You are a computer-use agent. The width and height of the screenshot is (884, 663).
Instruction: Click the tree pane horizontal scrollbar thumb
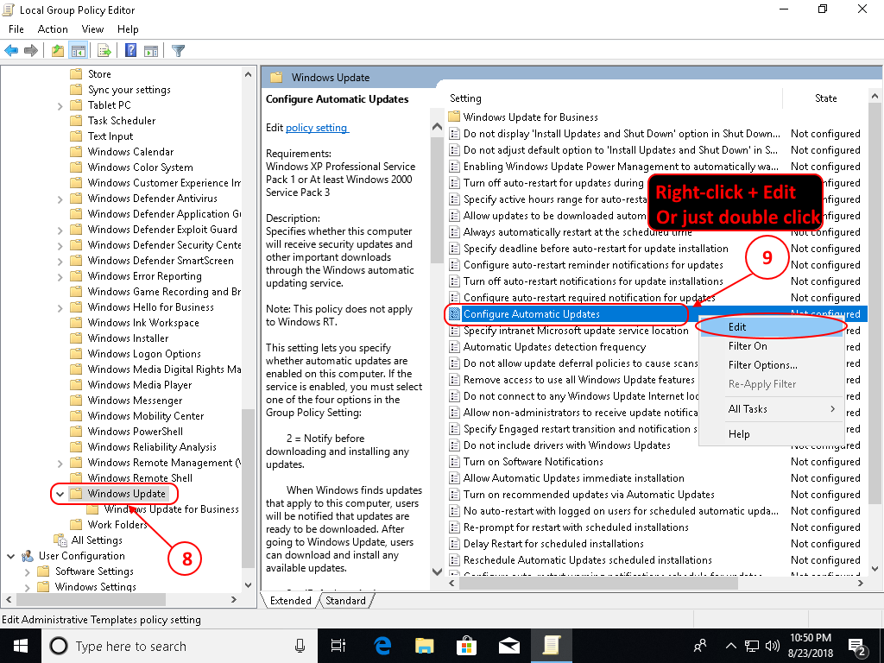(90, 600)
